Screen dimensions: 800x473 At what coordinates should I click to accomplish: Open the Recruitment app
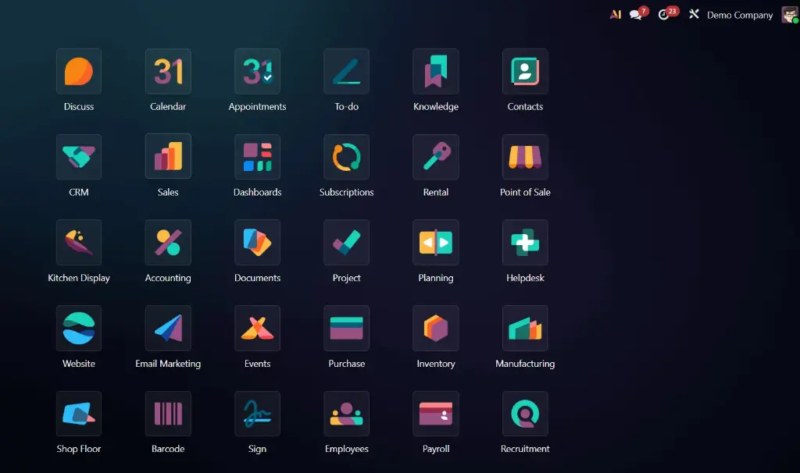pyautogui.click(x=525, y=414)
